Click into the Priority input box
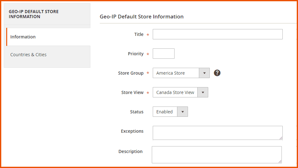Image resolution: width=298 pixels, height=168 pixels. click(x=163, y=54)
